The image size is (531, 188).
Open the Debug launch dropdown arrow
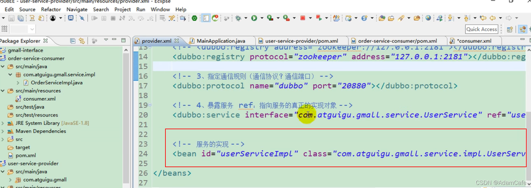[x=246, y=18]
